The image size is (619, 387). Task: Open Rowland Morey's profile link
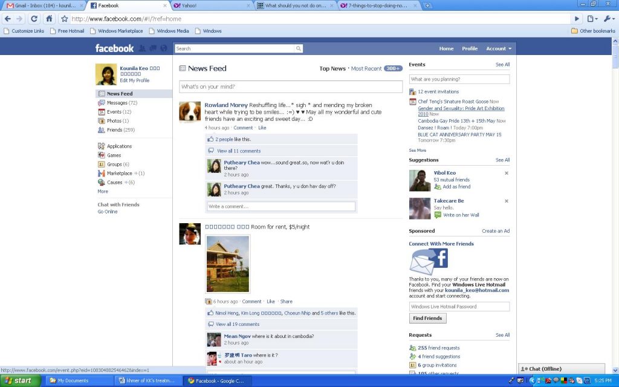point(226,105)
